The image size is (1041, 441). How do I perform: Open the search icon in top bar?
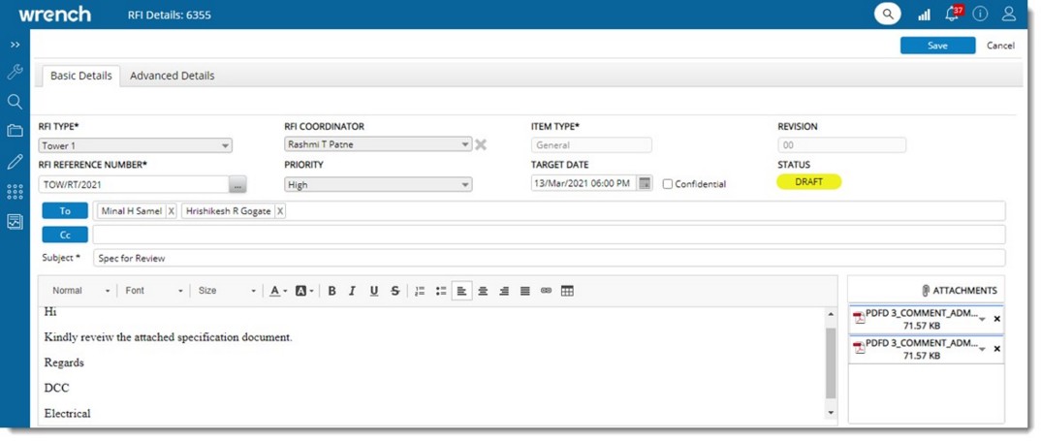[887, 15]
